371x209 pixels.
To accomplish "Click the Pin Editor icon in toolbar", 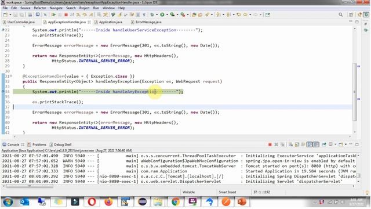I will [267, 15].
